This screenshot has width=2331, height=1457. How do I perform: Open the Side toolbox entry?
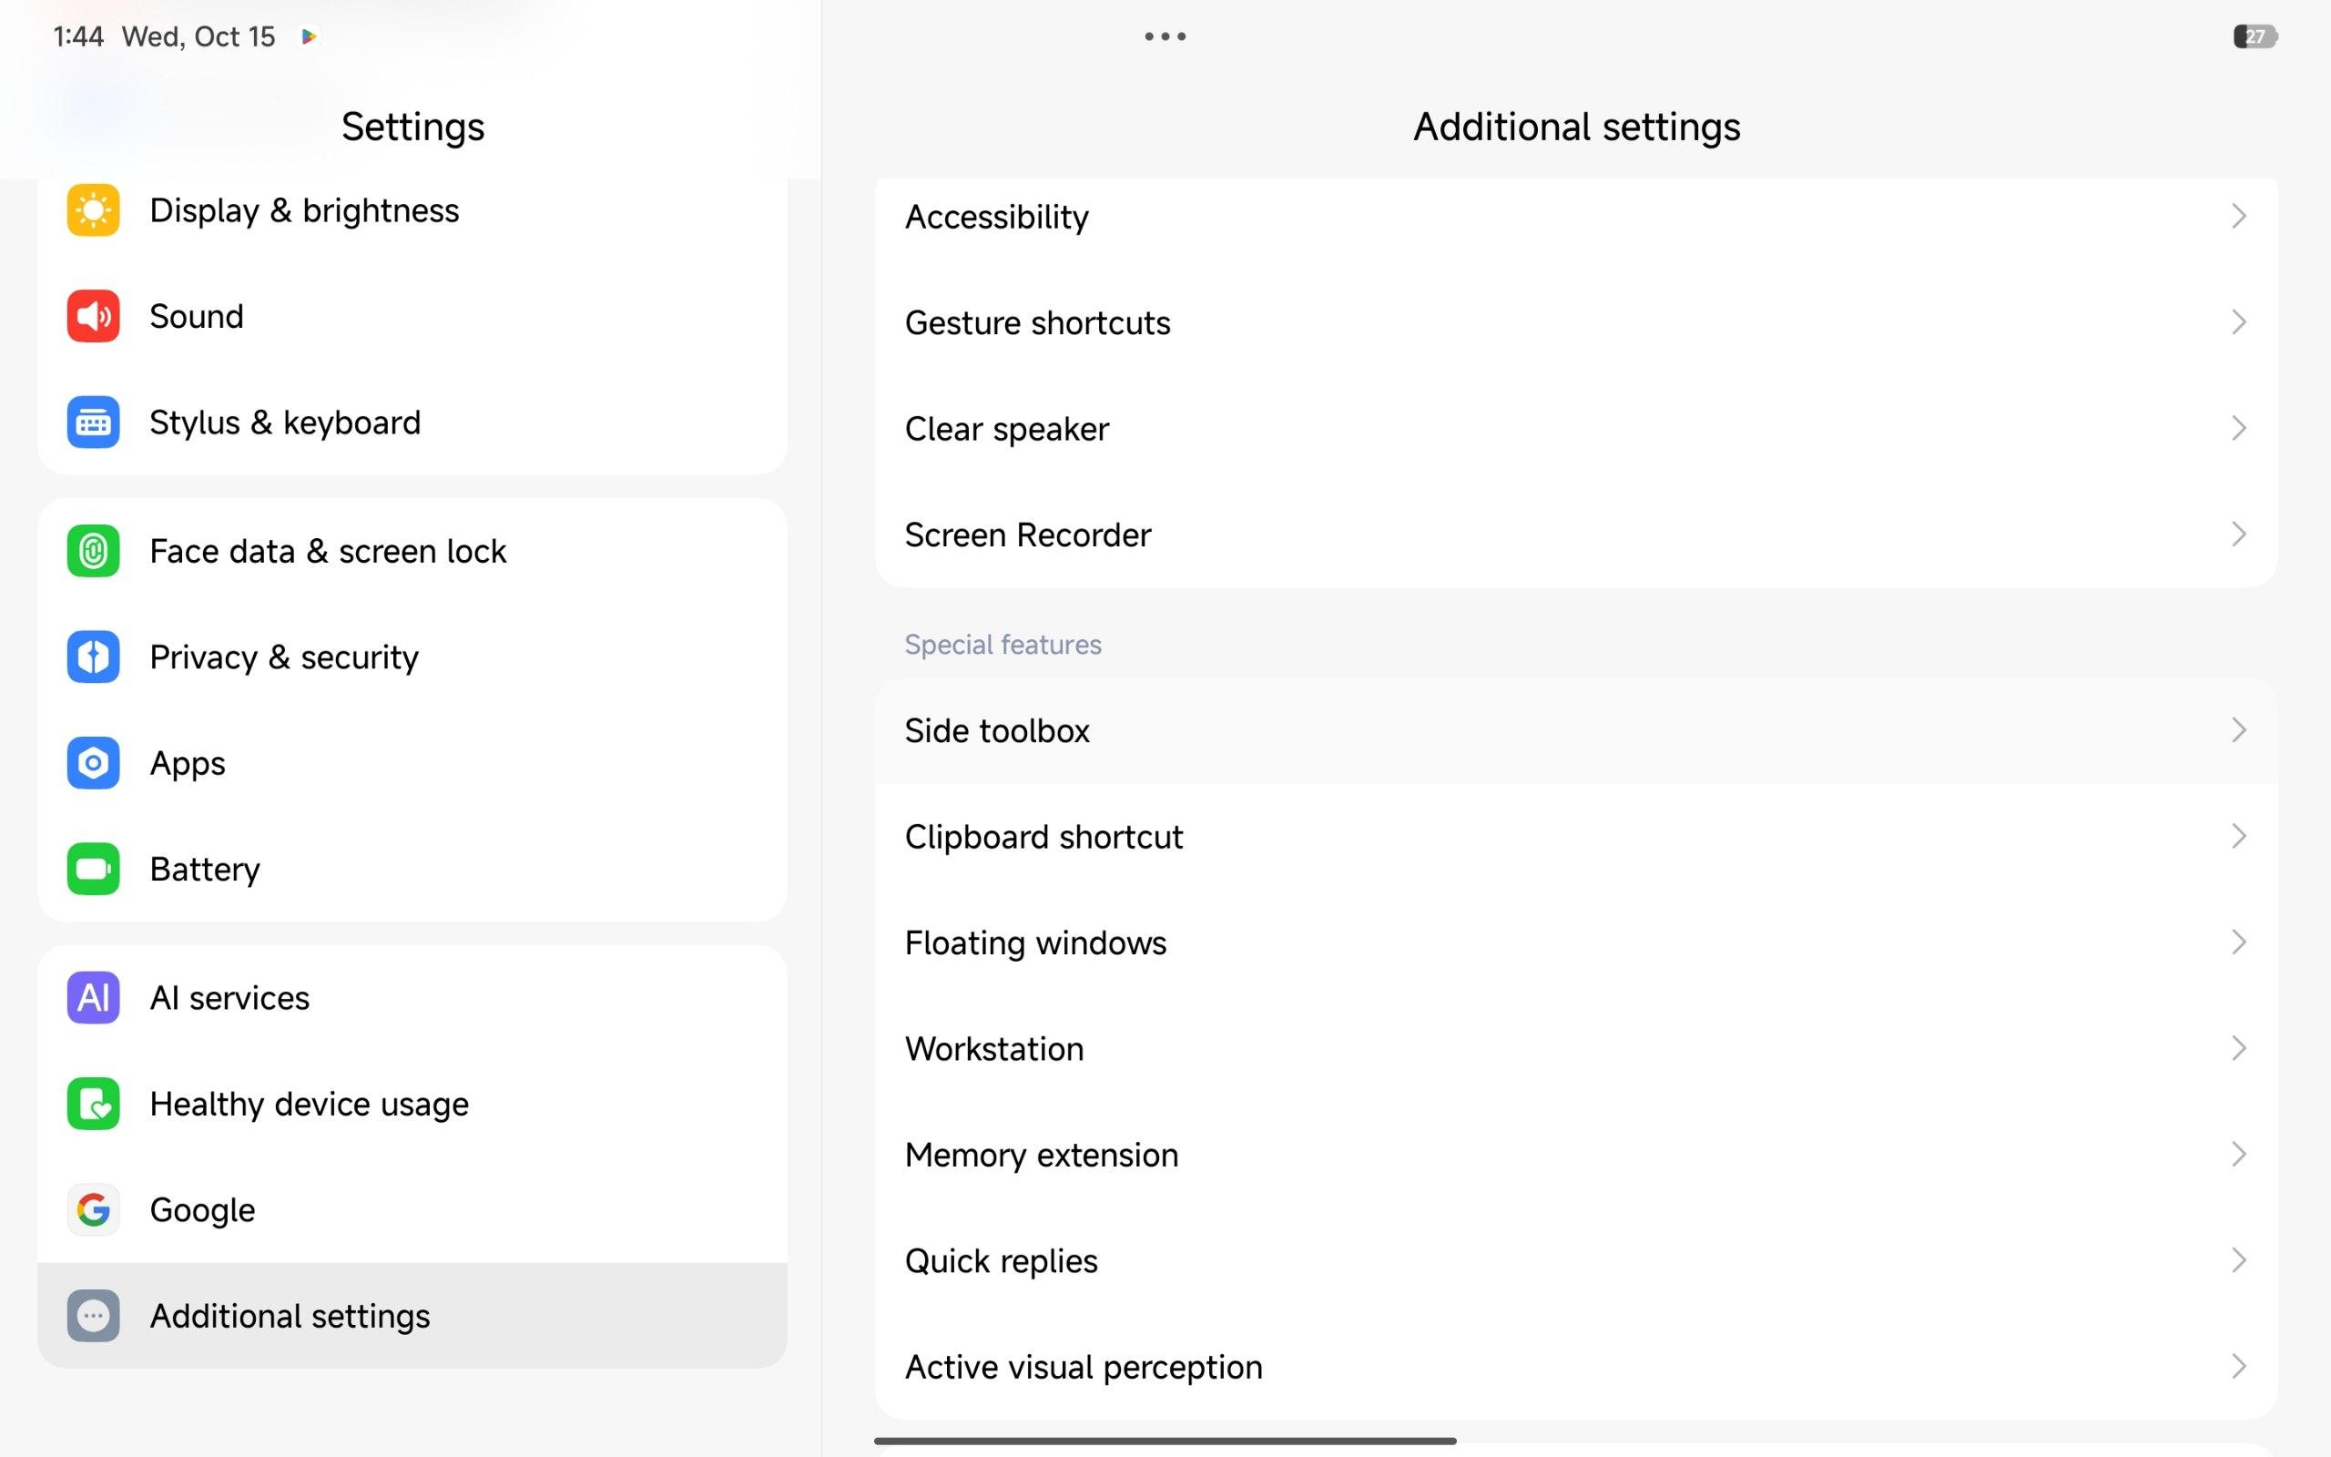click(997, 730)
